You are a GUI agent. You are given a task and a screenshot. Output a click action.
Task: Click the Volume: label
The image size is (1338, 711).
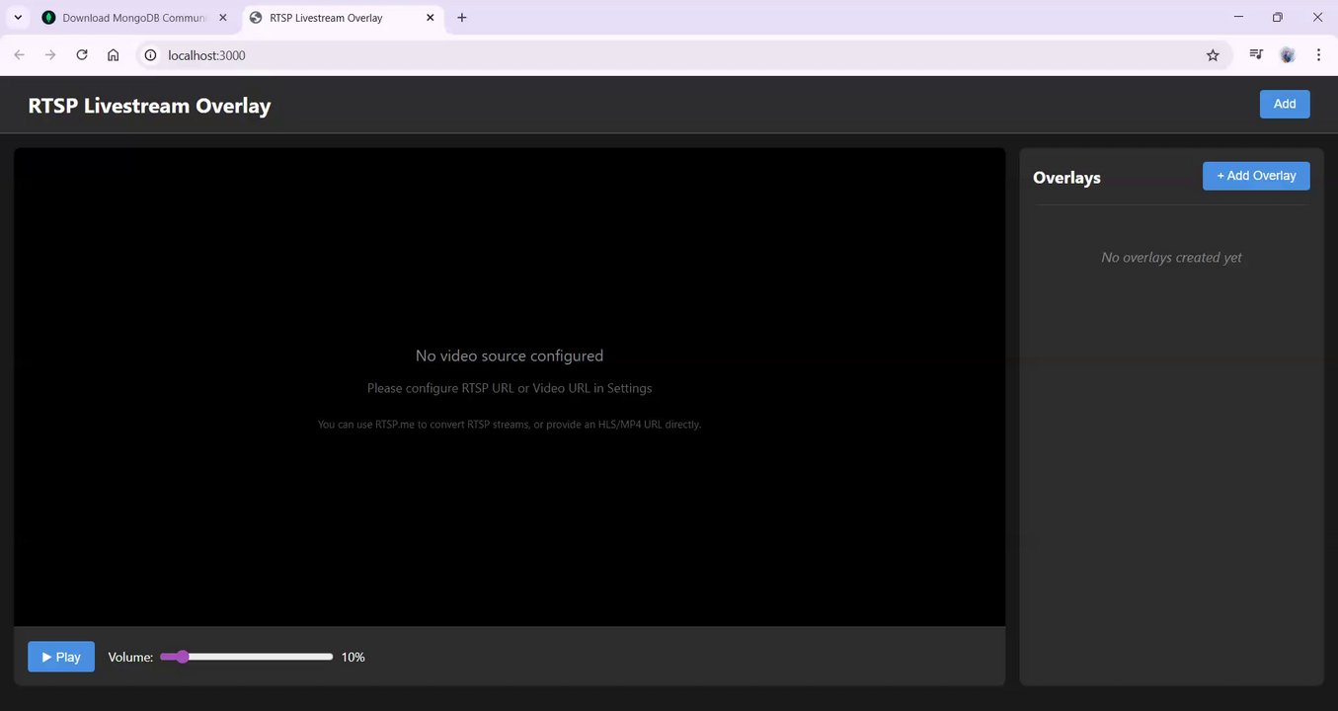pos(130,657)
